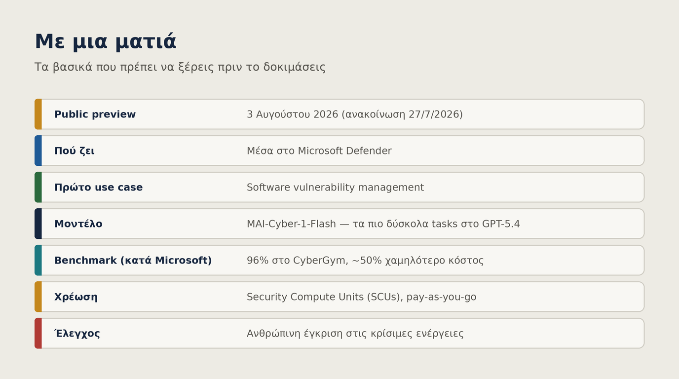Click the red bar beside 'Έλεγχος'
This screenshot has width=679, height=379.
38,333
